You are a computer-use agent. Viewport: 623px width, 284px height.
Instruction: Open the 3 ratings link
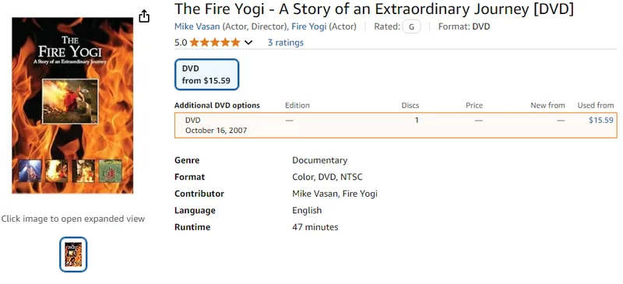click(x=285, y=43)
